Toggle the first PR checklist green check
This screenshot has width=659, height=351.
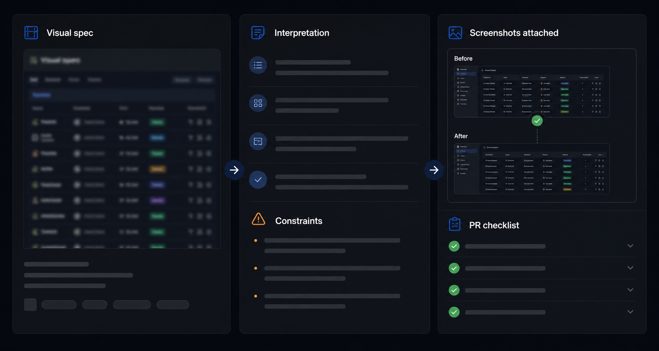tap(454, 246)
